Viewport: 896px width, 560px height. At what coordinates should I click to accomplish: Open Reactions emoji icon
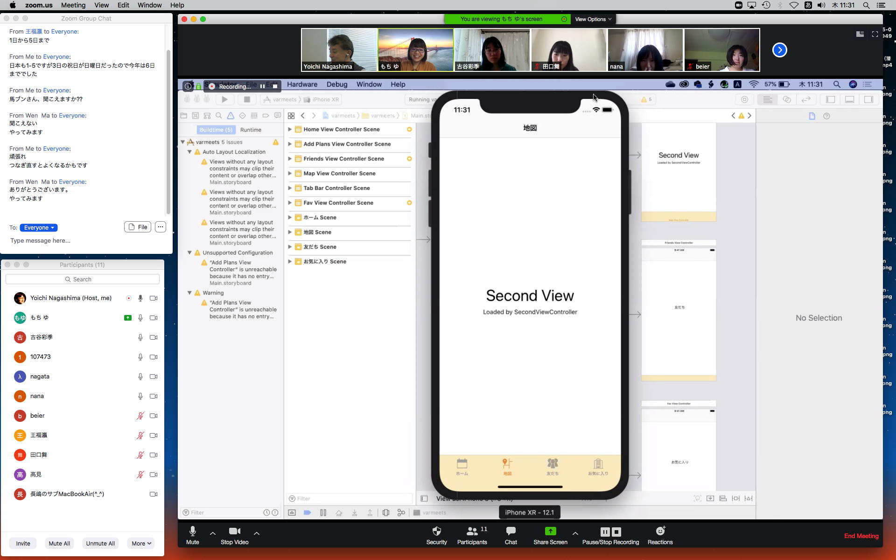[x=660, y=532]
